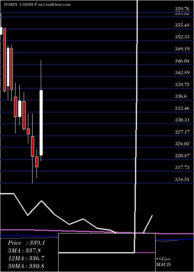The image size is (194, 272).
Task: Click the 327.17 price axis label
Action: click(182, 132)
